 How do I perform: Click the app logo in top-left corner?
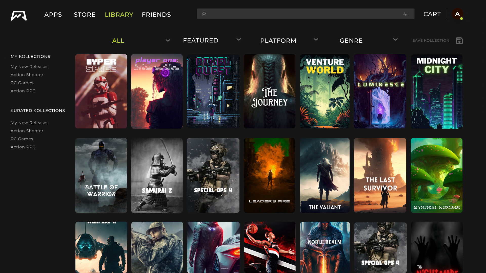pos(19,15)
